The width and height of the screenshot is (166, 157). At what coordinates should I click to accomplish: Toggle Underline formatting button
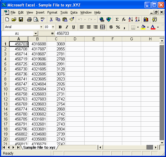click(x=73, y=27)
